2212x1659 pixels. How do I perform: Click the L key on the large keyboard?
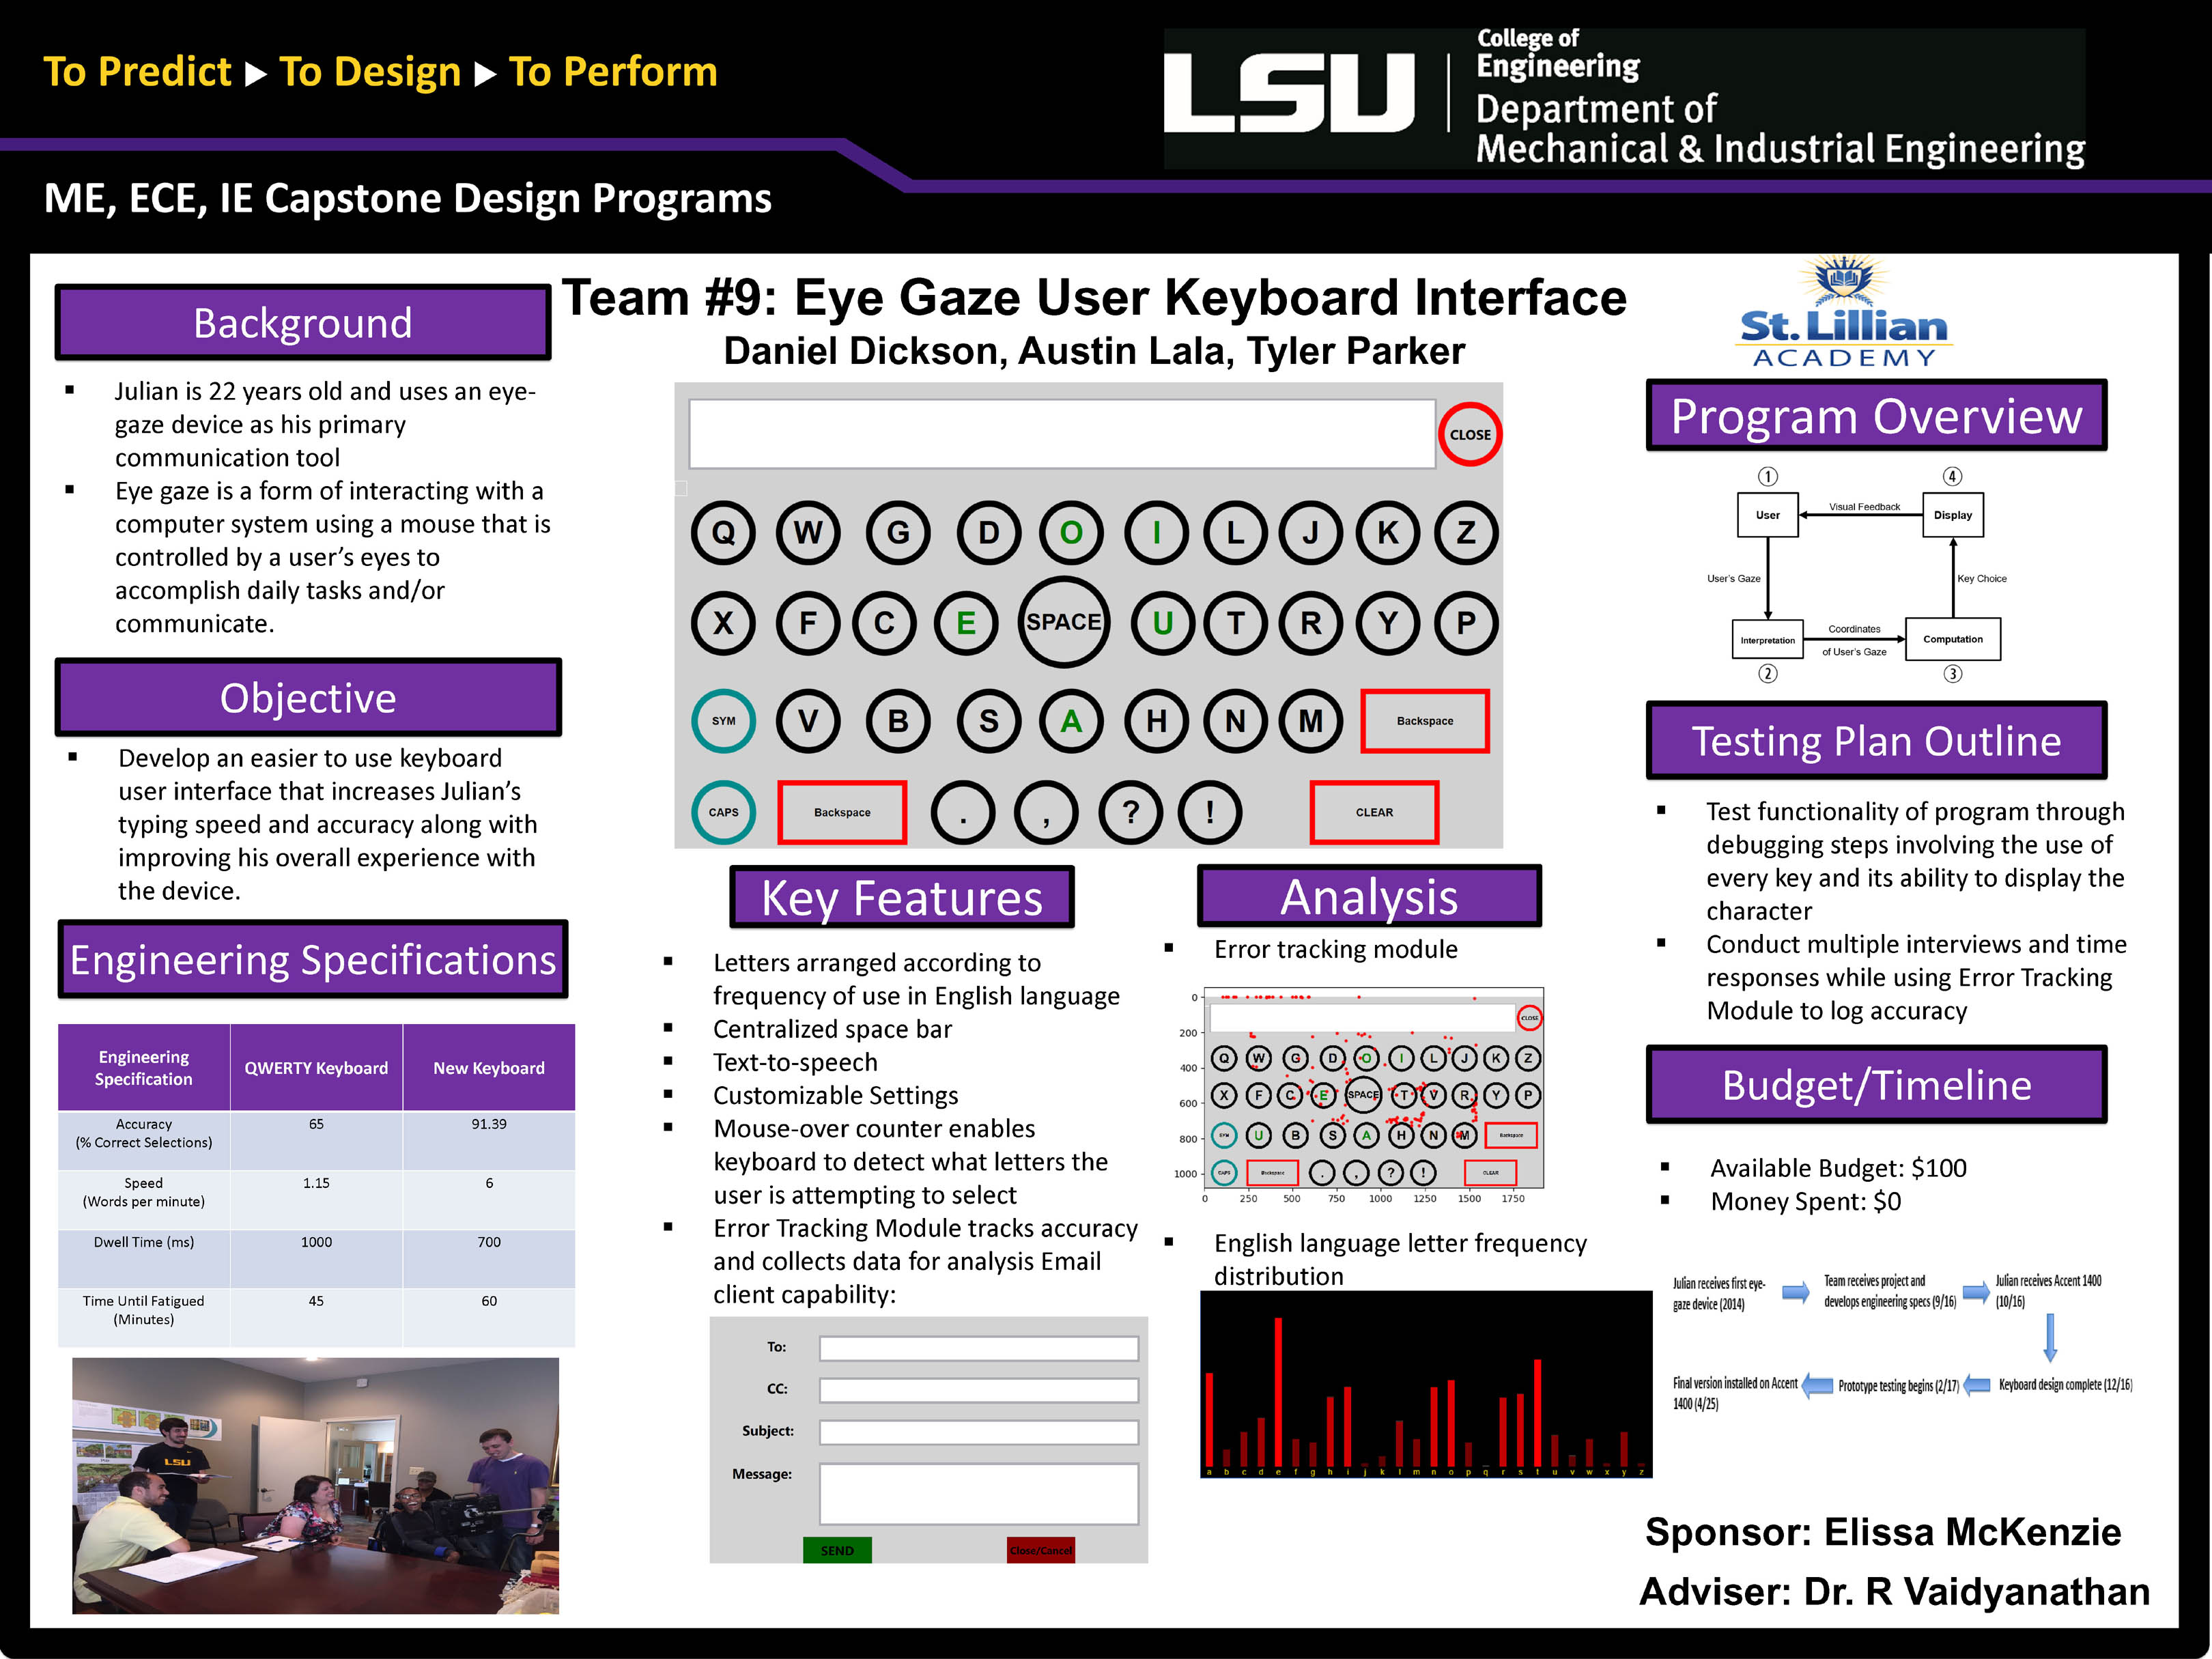click(1236, 533)
